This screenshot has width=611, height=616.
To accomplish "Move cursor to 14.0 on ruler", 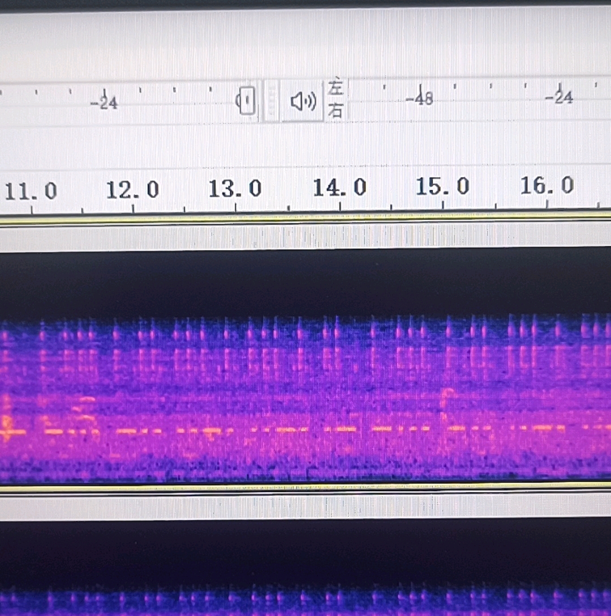I will click(339, 187).
